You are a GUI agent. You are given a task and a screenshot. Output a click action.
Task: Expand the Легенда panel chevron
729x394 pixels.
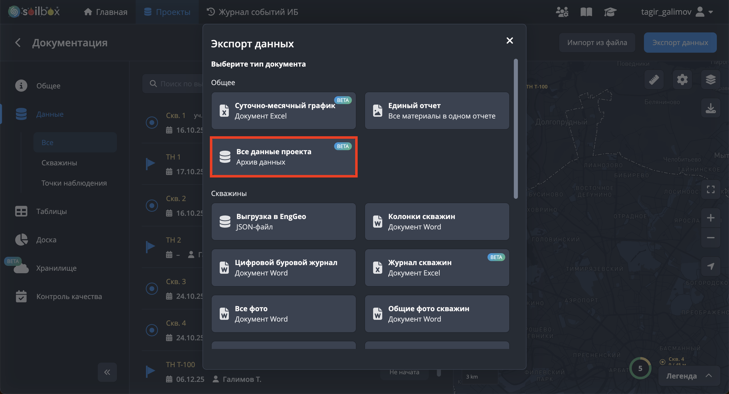709,376
